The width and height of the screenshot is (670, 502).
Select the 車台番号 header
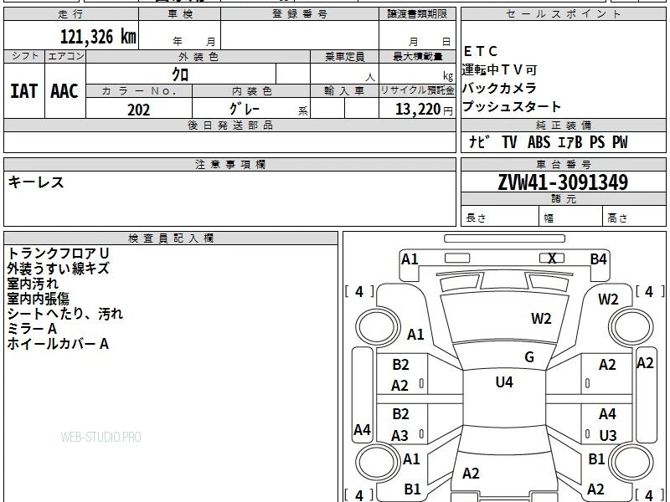[563, 165]
